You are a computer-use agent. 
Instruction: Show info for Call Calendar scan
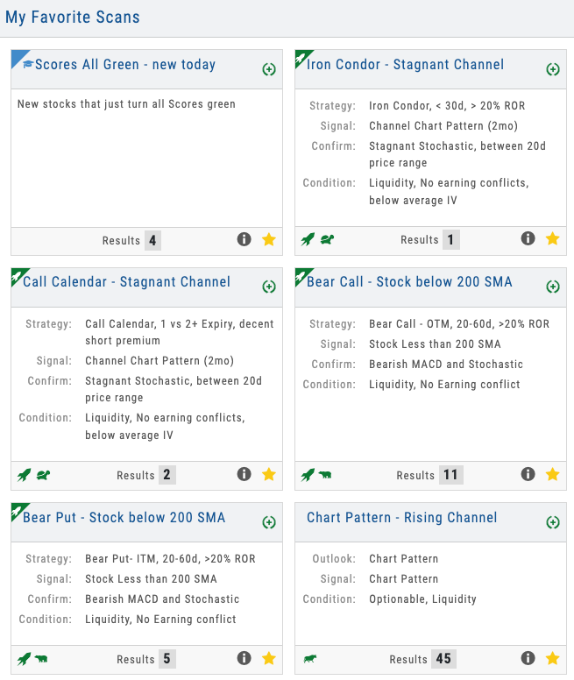[x=244, y=474]
